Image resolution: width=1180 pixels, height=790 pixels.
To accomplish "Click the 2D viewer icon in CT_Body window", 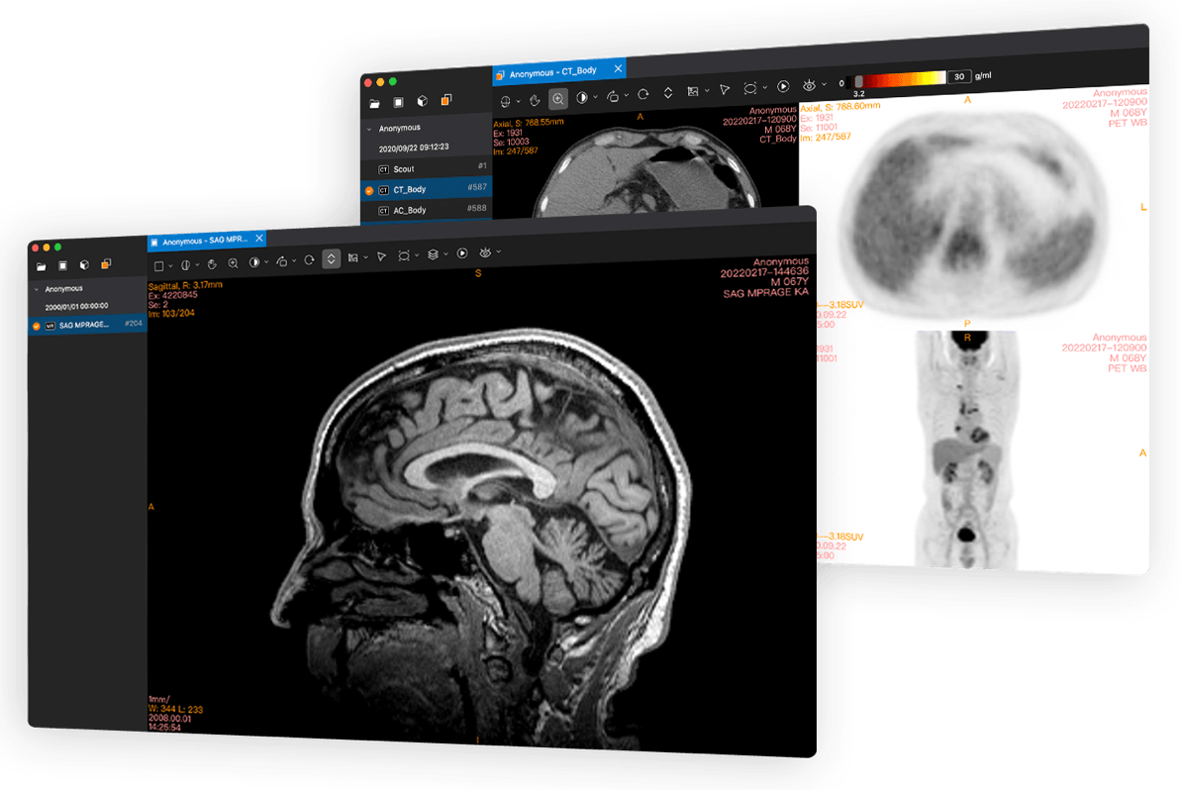I will tap(399, 102).
